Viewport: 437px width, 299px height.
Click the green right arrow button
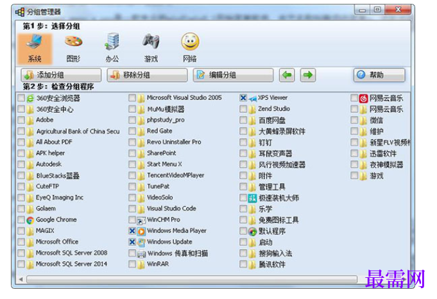tap(308, 75)
